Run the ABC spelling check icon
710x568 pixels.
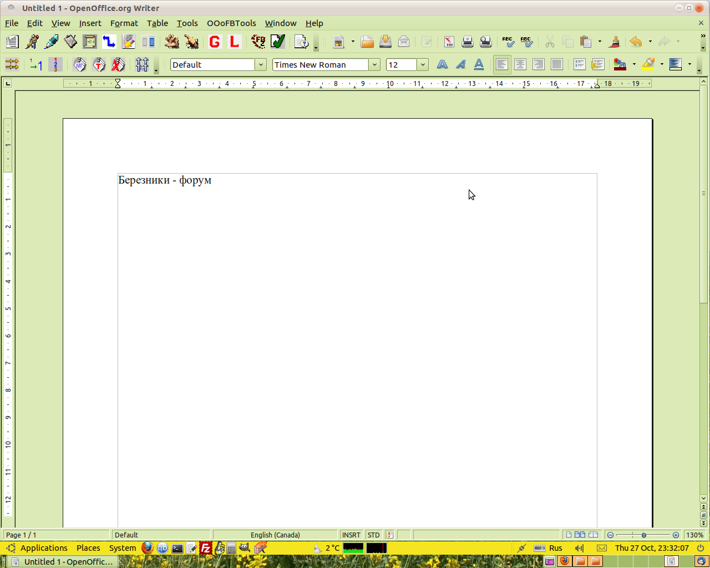point(508,42)
